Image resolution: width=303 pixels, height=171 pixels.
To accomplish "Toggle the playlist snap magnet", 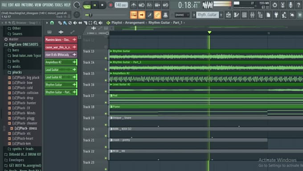I will 52,23.
